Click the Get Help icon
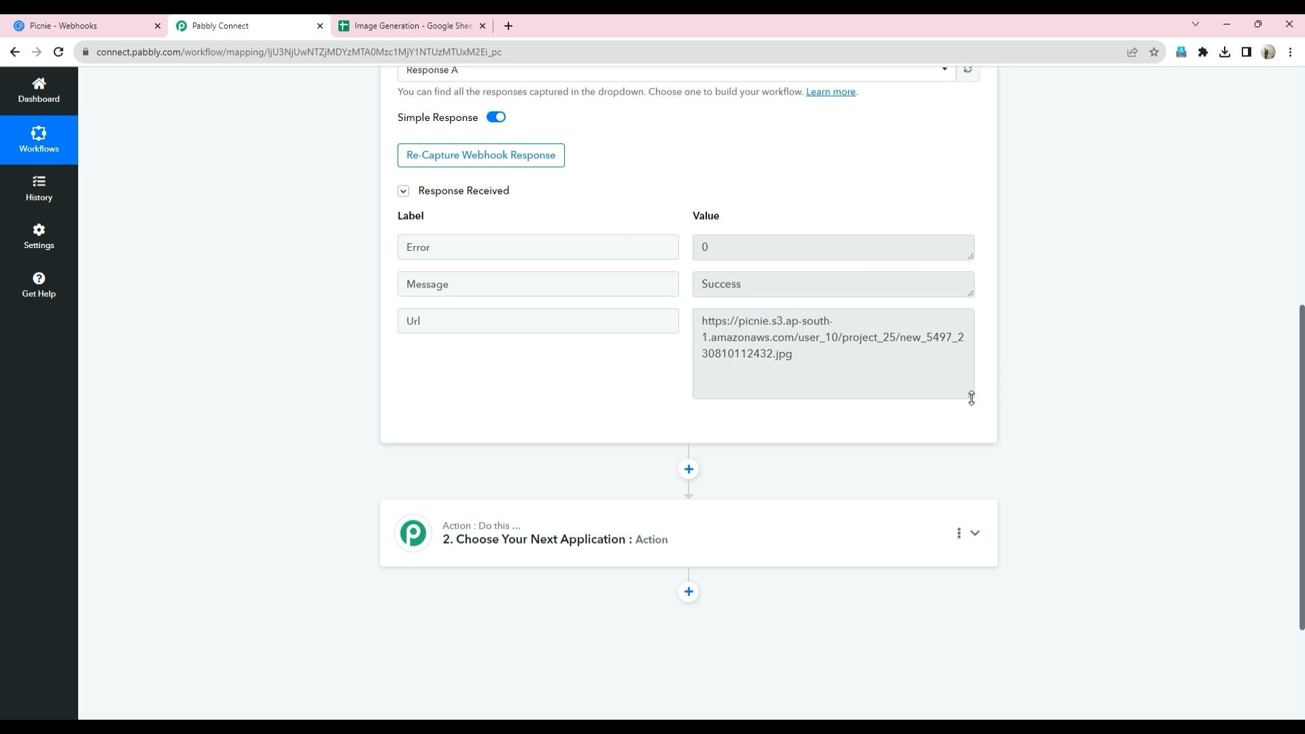1305x734 pixels. coord(39,279)
